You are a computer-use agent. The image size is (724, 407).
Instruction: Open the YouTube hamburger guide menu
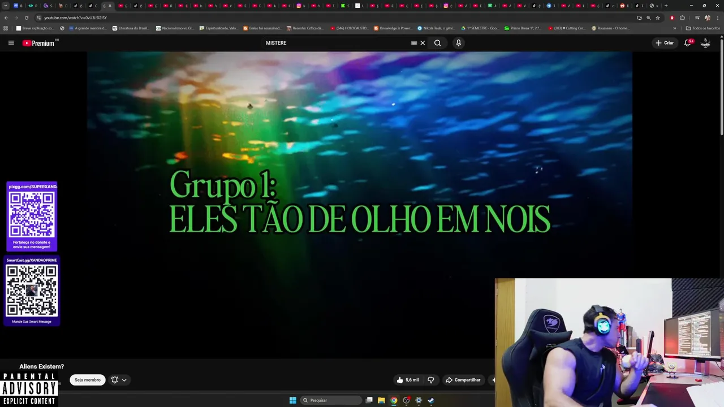11,43
